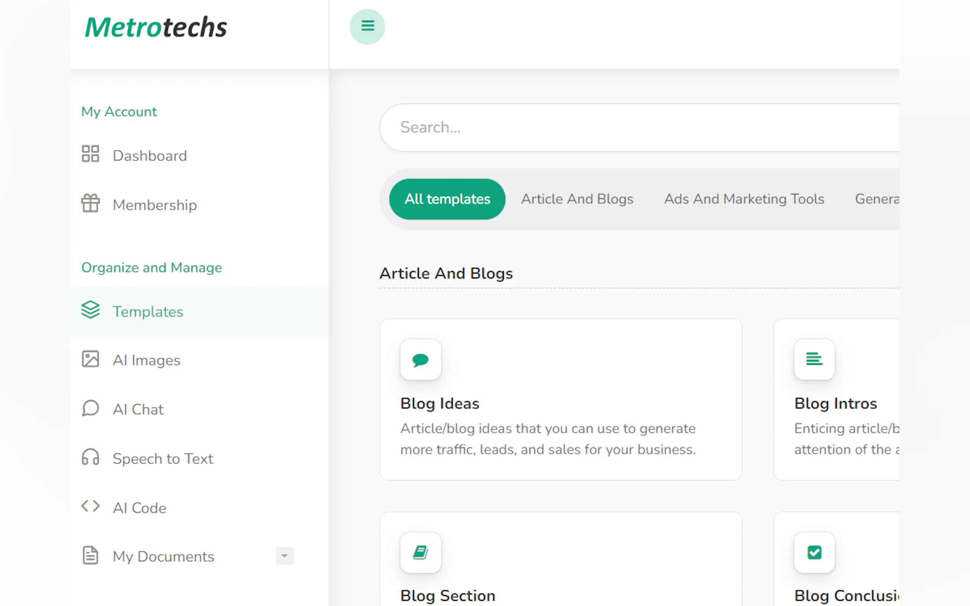Screen dimensions: 970x606
Task: Click the Speech to Text headphones icon
Action: pos(90,457)
